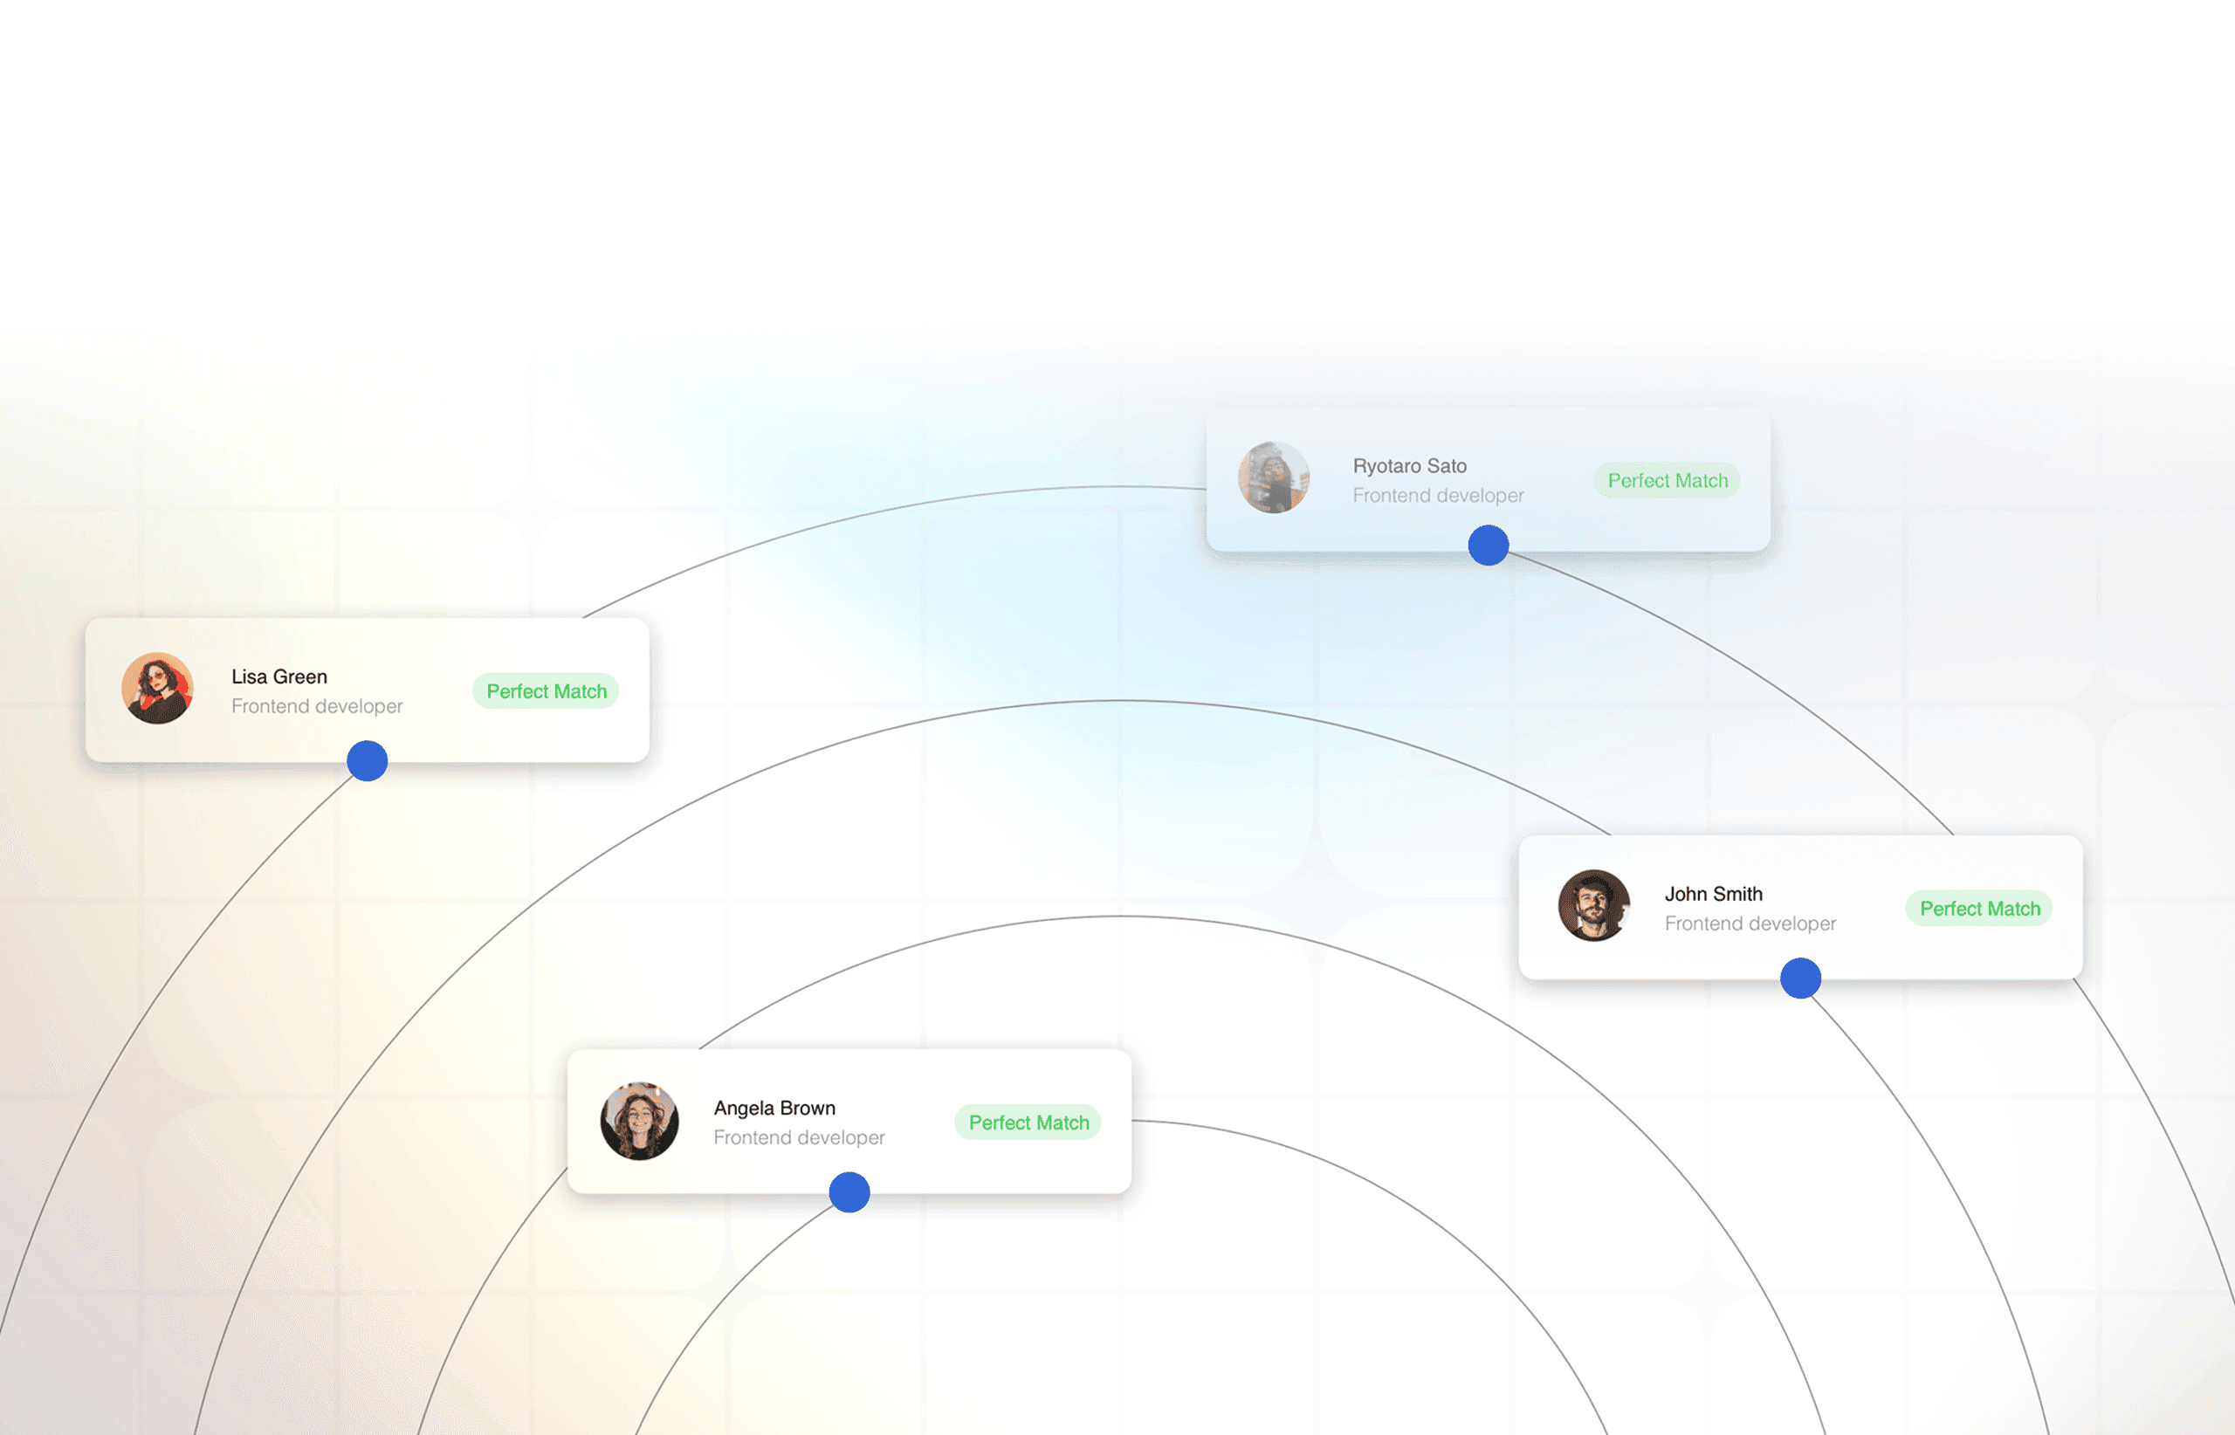Screen dimensions: 2235x1435
Task: Click Frontend developer under Ryotaro Sato
Action: click(1438, 496)
